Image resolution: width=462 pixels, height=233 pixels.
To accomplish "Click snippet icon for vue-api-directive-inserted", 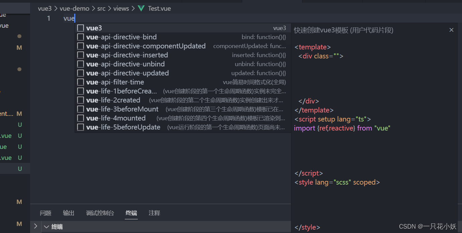I will [81, 55].
